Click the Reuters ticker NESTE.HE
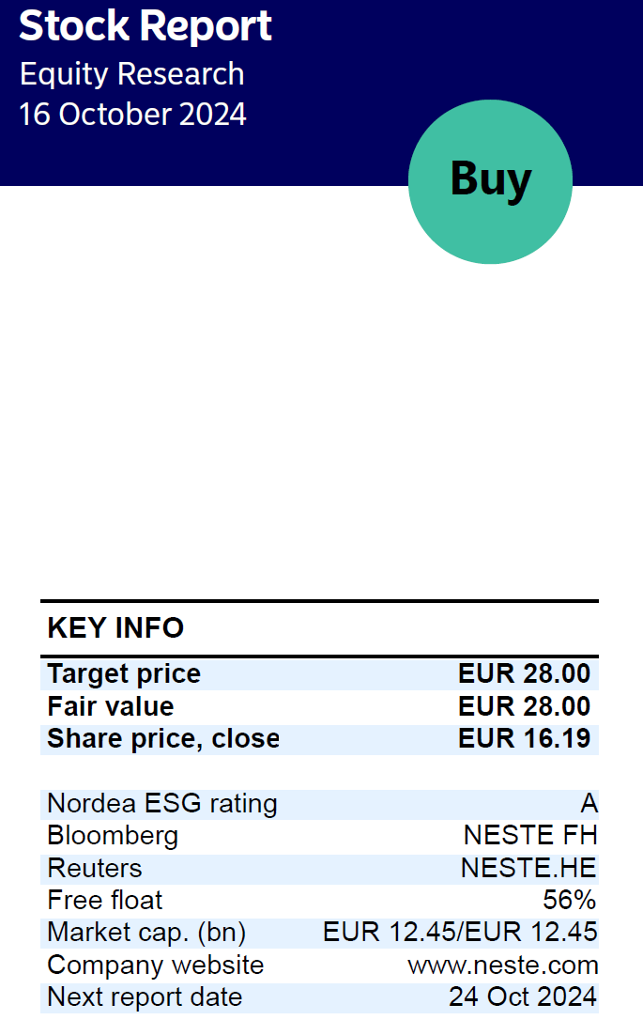Viewport: 643px width, 1035px height. pos(528,868)
